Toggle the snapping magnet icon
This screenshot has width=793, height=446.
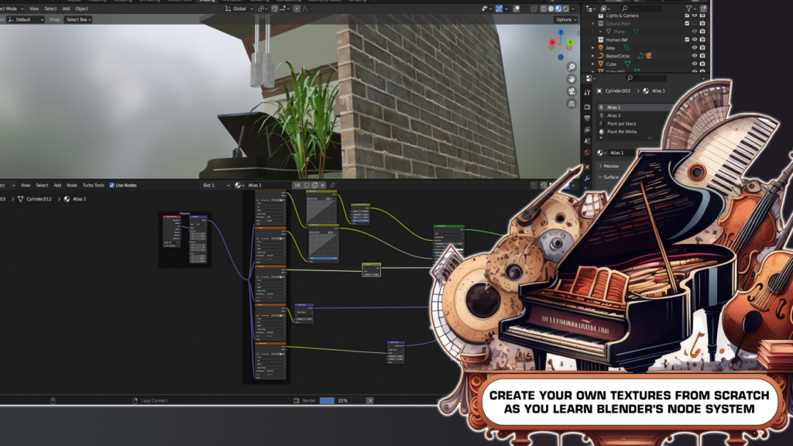click(275, 9)
